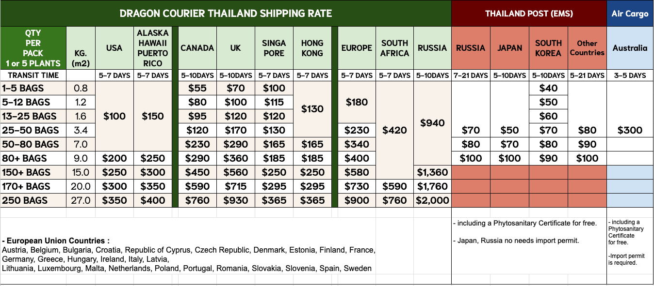Click the TRANSIT TIME label cell
This screenshot has width=654, height=286.
33,75
